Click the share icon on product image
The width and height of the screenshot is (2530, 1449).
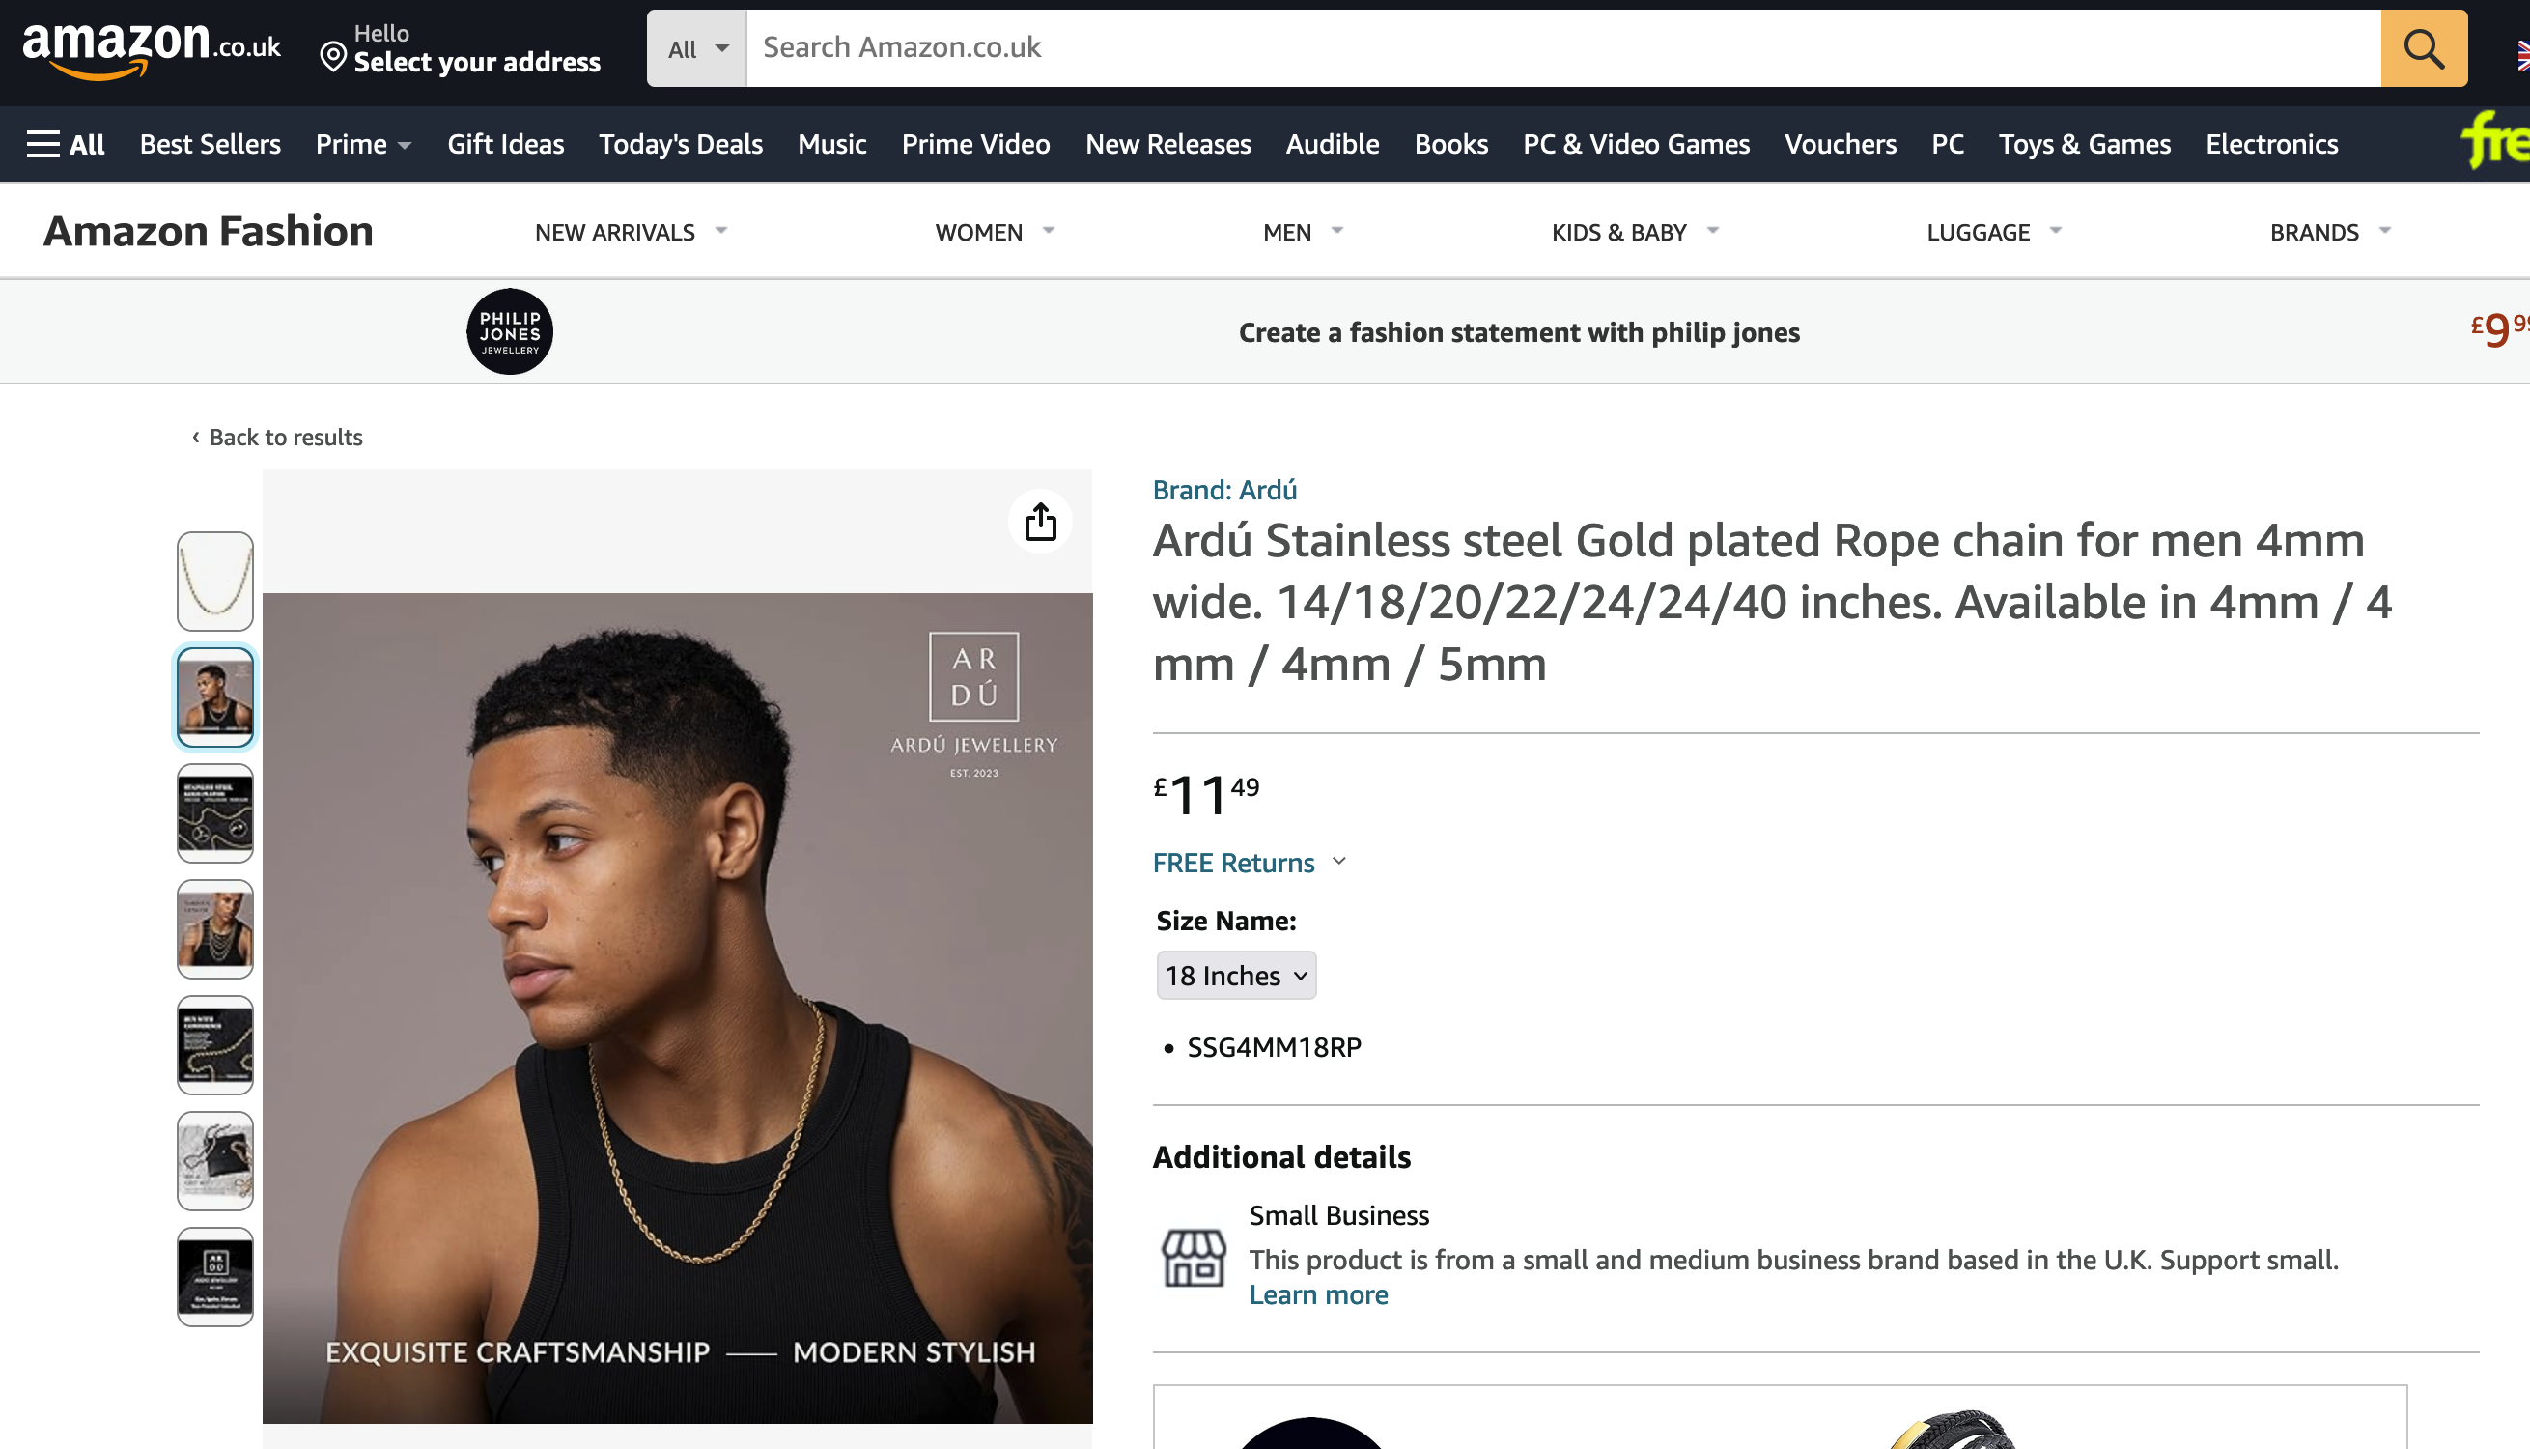(1040, 522)
